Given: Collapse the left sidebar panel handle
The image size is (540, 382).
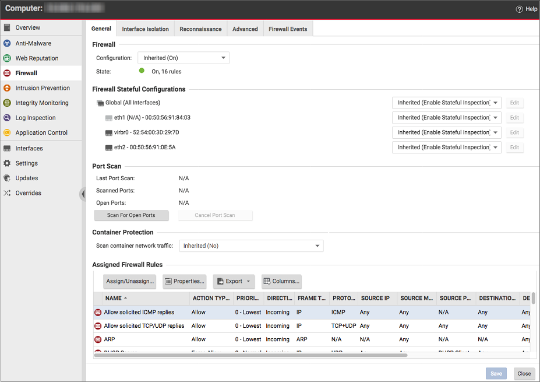Looking at the screenshot, I should 83,194.
